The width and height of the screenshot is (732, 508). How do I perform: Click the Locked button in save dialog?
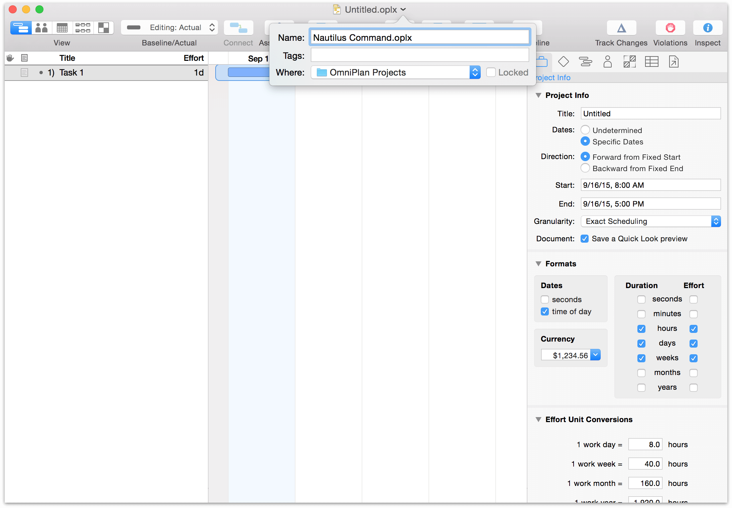[491, 72]
